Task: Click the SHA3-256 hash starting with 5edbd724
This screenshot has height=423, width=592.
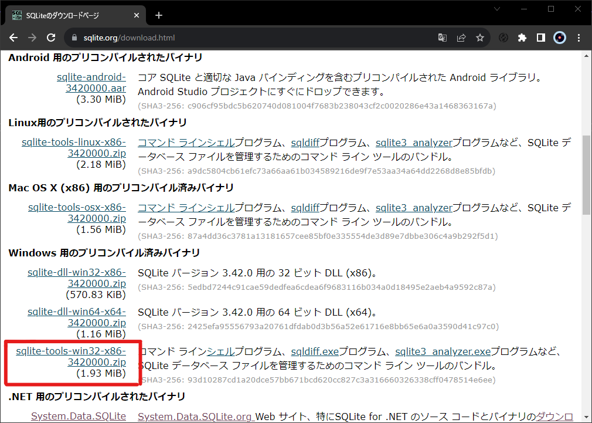Action: (317, 287)
